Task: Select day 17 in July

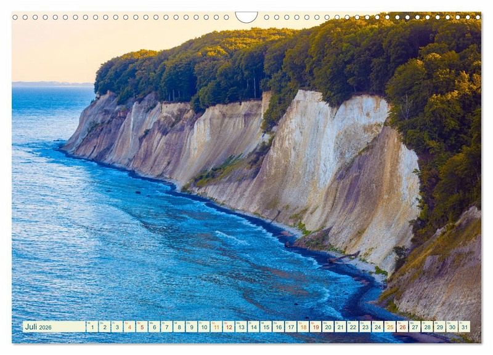Action: tap(291, 327)
